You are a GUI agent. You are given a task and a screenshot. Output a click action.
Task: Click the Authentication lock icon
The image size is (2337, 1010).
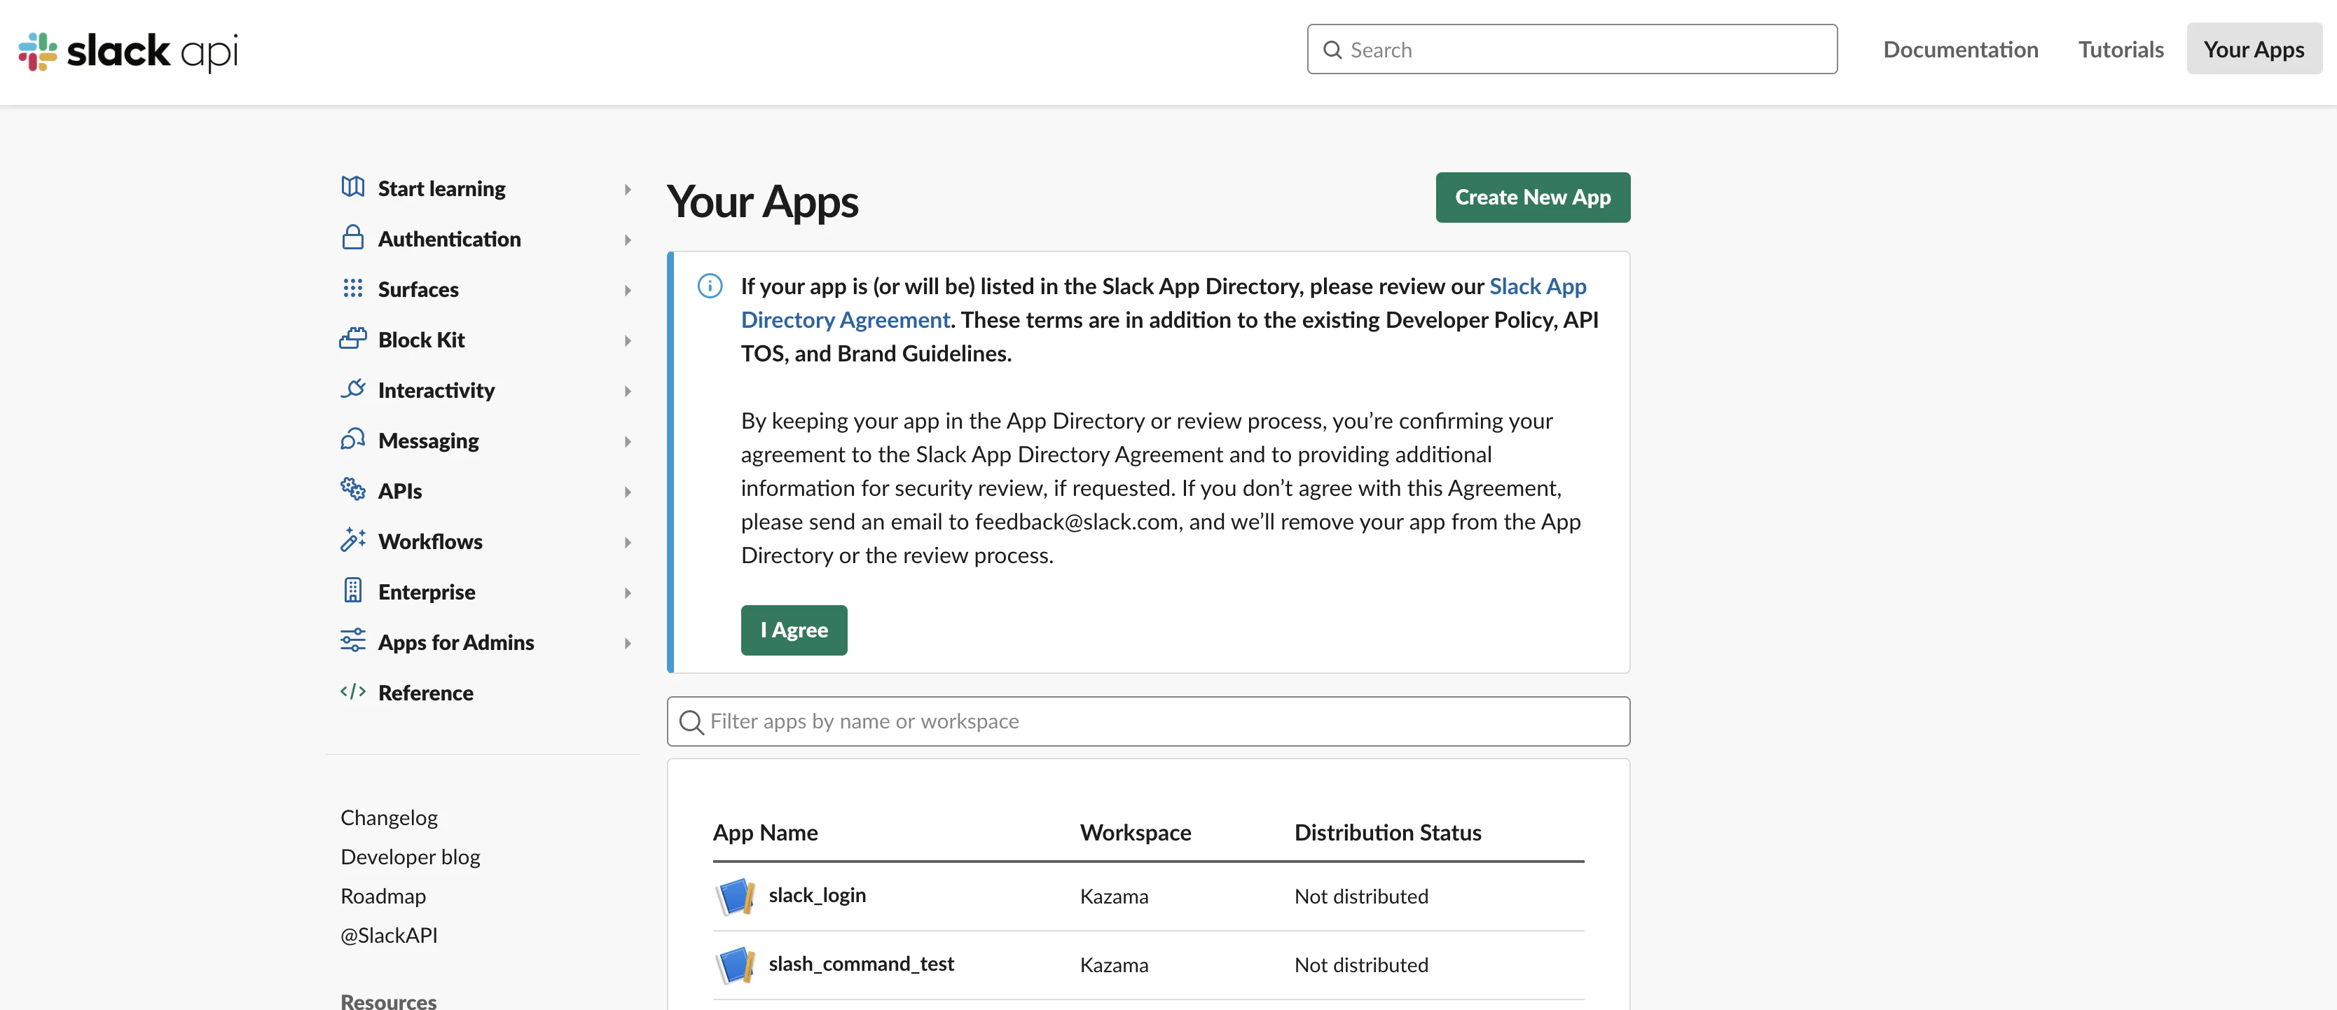coord(353,237)
